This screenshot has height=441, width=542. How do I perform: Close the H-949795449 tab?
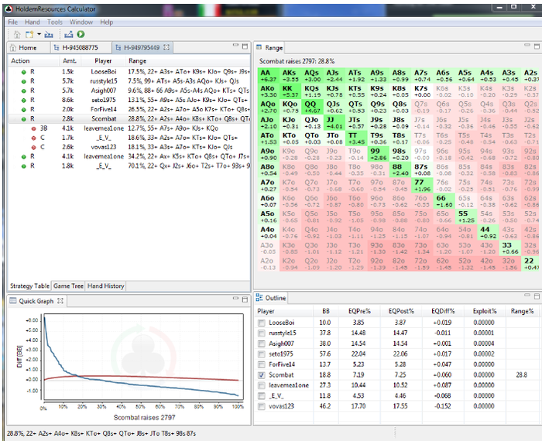tap(166, 47)
